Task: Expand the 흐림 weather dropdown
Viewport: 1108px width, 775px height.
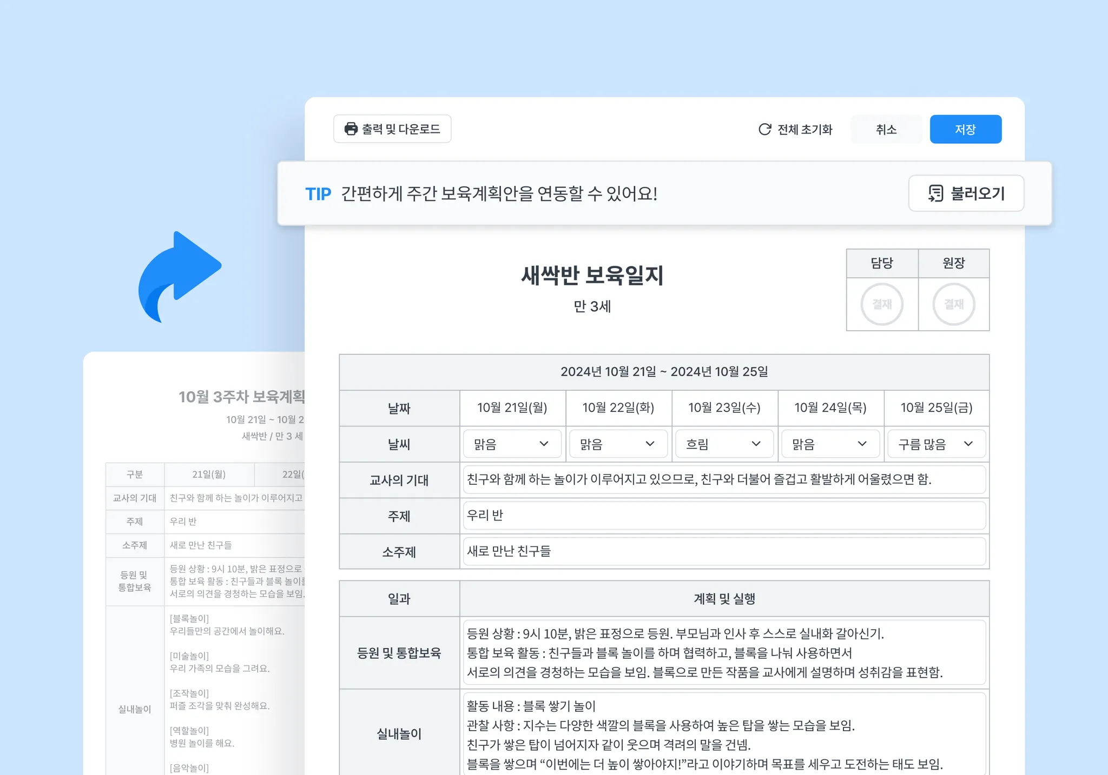Action: 724,444
